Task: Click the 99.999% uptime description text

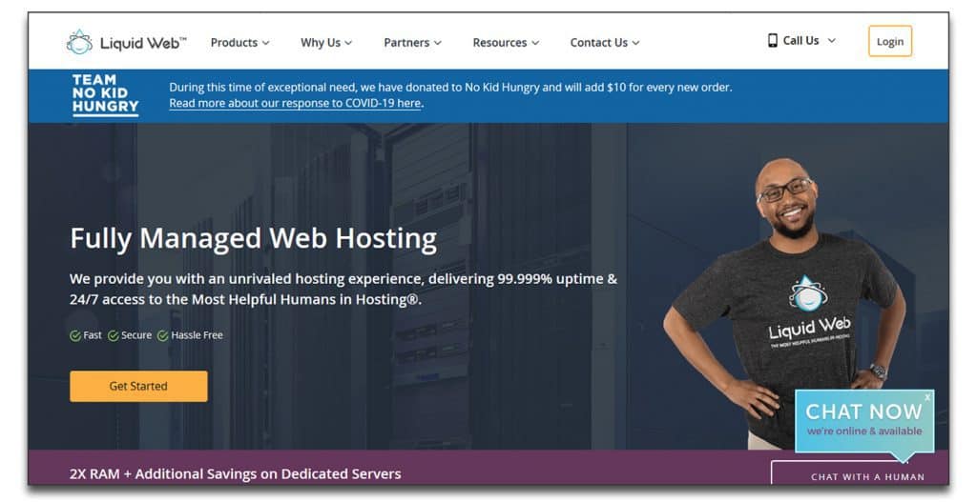Action: [x=343, y=290]
